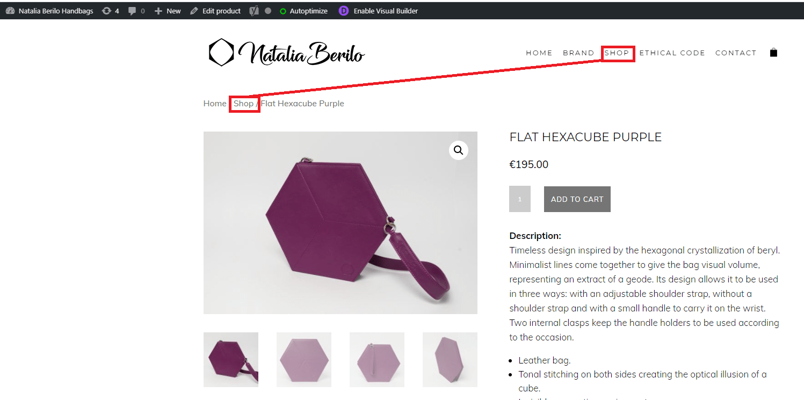Screen dimensions: 804x400
Task: Open the CONTACT menu item
Action: (x=736, y=53)
